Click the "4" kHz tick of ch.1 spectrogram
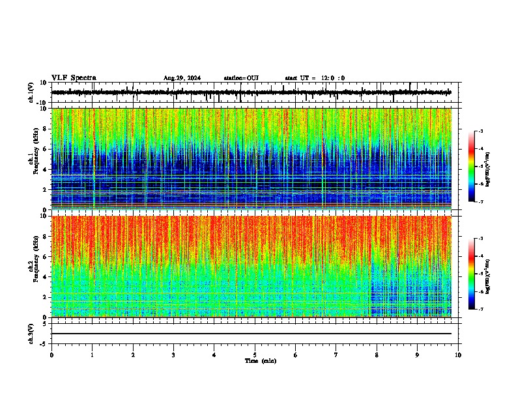Screen dimensions: 516x398 click(x=45, y=170)
